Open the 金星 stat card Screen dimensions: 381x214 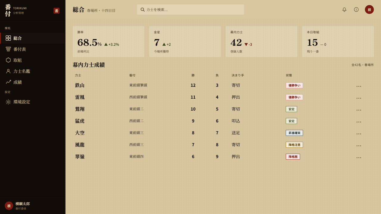(x=185, y=42)
